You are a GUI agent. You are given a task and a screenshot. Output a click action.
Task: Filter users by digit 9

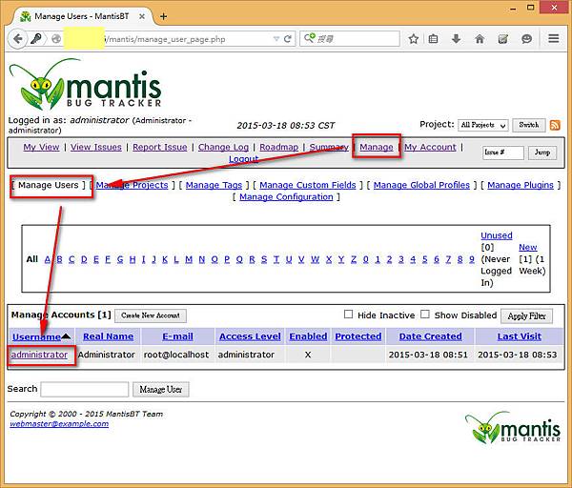pyautogui.click(x=472, y=259)
